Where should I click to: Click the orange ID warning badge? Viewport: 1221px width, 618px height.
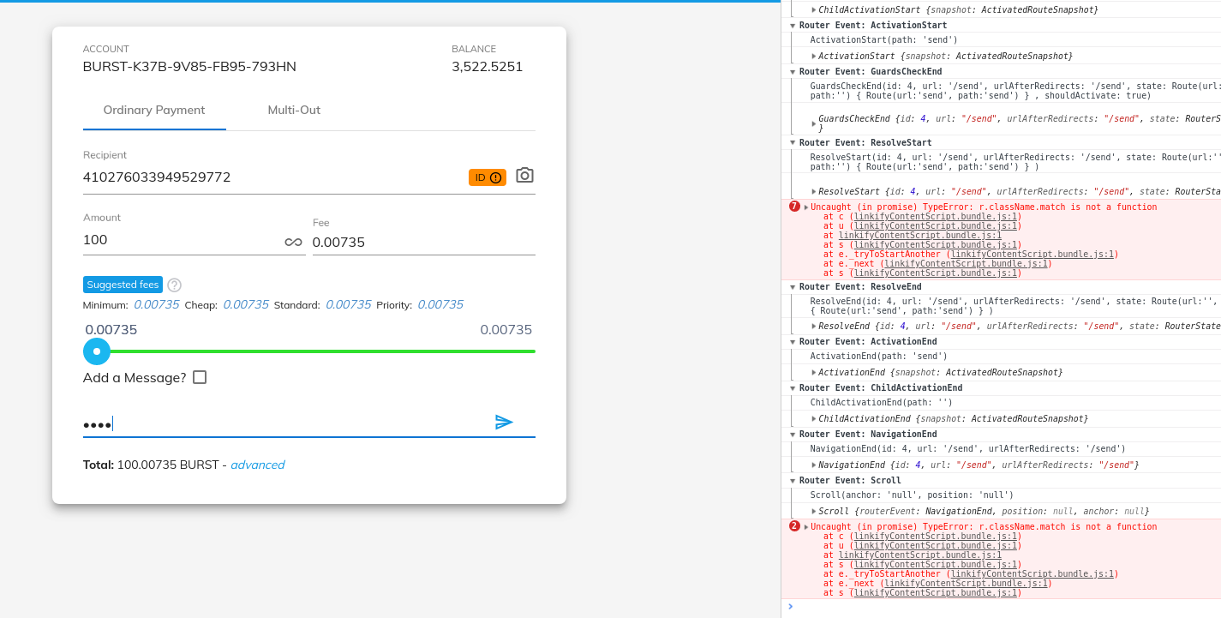(x=487, y=177)
